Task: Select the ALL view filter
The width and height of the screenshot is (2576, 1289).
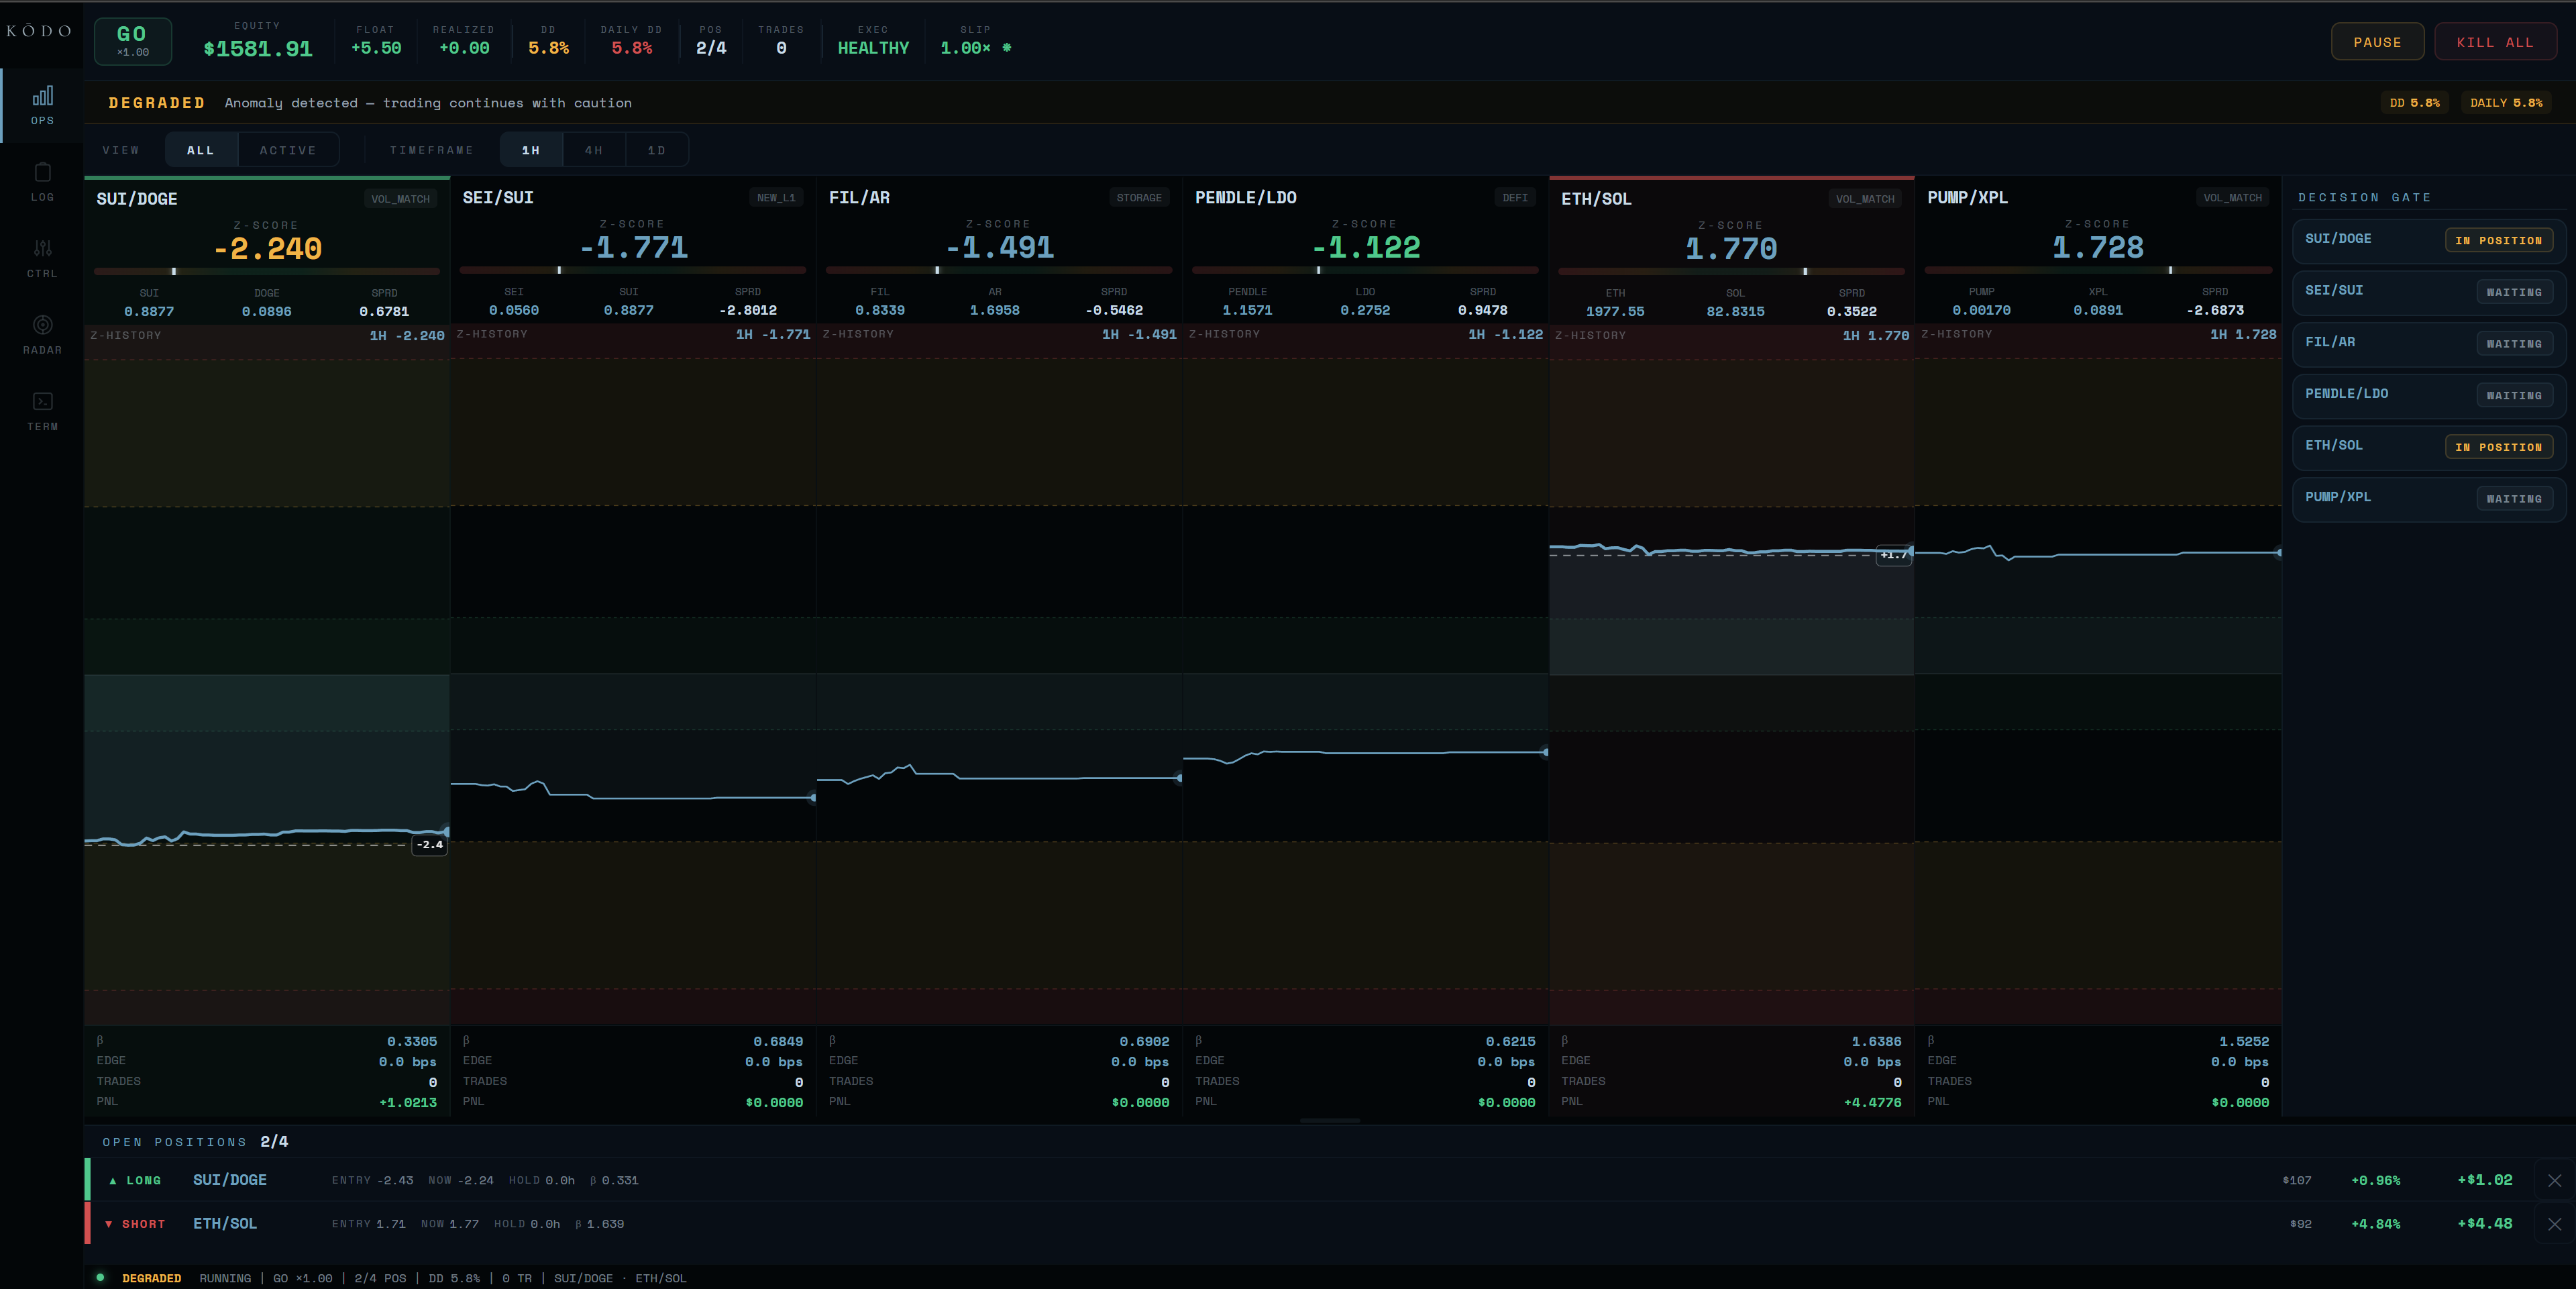Action: pyautogui.click(x=201, y=151)
